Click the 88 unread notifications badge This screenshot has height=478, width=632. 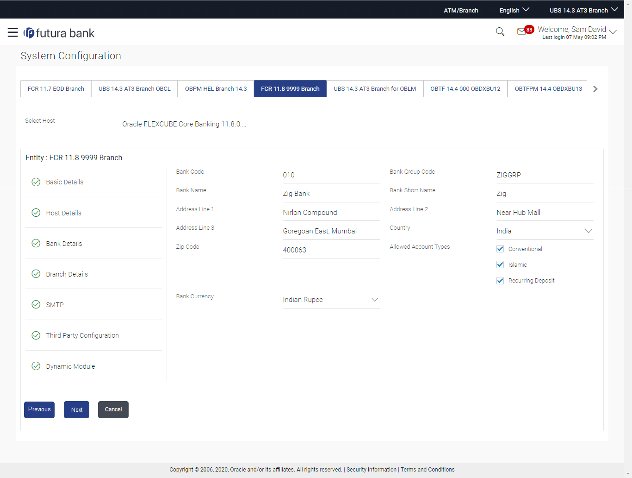pyautogui.click(x=529, y=29)
